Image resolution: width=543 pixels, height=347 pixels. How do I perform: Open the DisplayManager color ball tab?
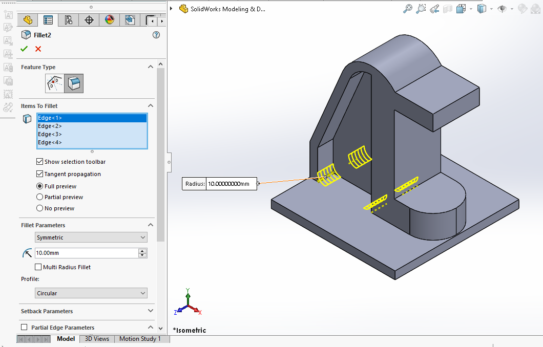point(110,20)
